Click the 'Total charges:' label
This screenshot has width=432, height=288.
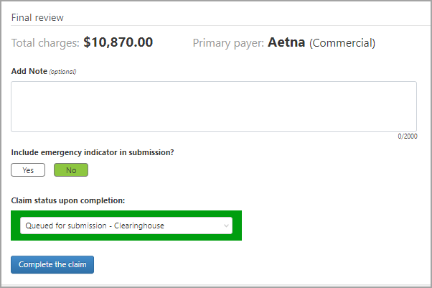click(x=45, y=43)
